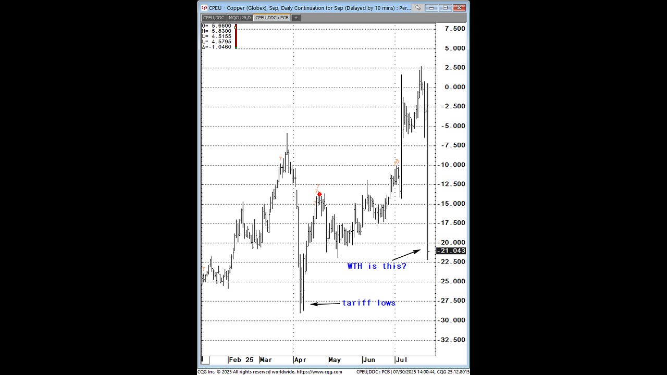Click the red dot study marker in April
This screenshot has height=375, width=667.
pyautogui.click(x=319, y=194)
